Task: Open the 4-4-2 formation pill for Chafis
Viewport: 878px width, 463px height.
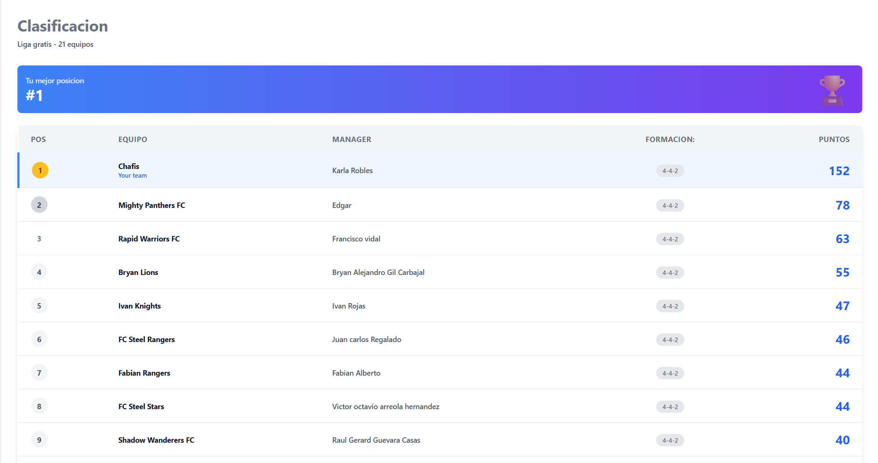Action: [670, 170]
